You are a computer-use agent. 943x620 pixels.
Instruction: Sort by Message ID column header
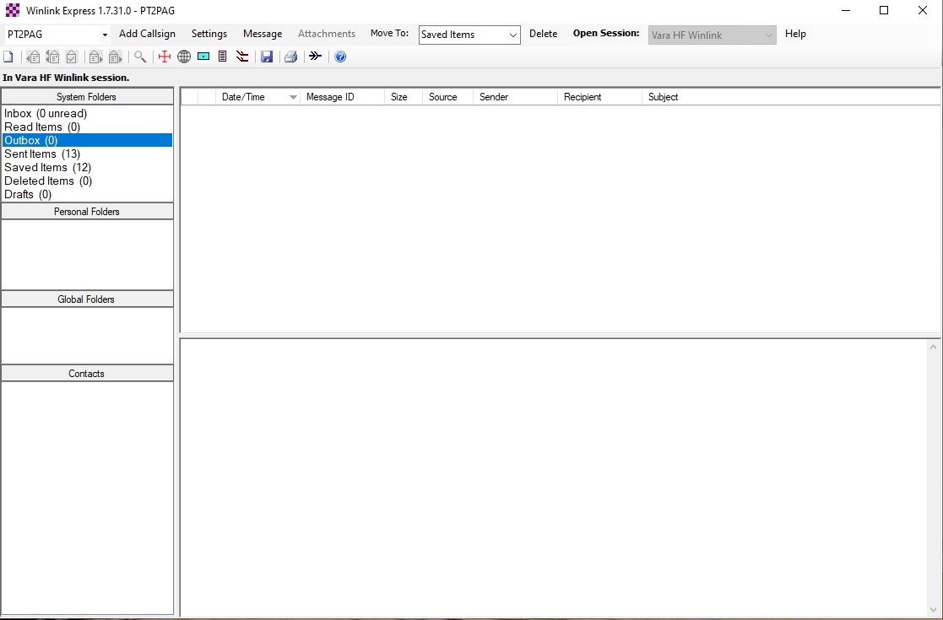tap(342, 97)
